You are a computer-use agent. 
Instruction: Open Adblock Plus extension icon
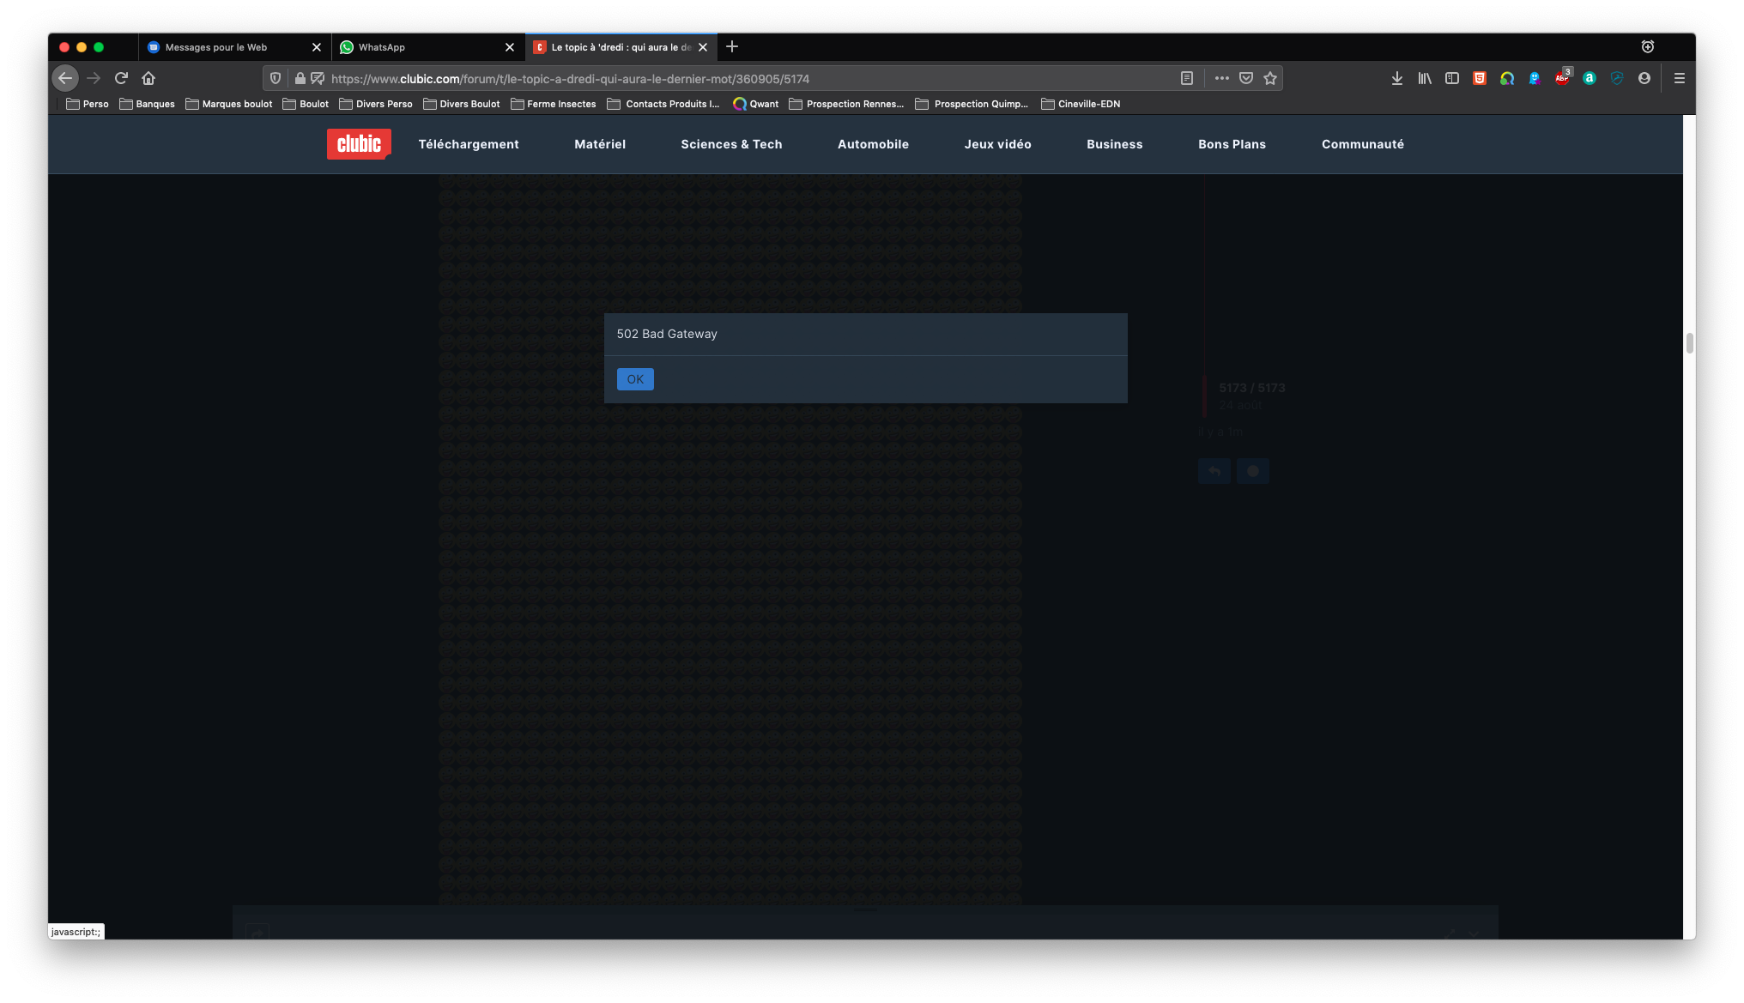[1561, 78]
